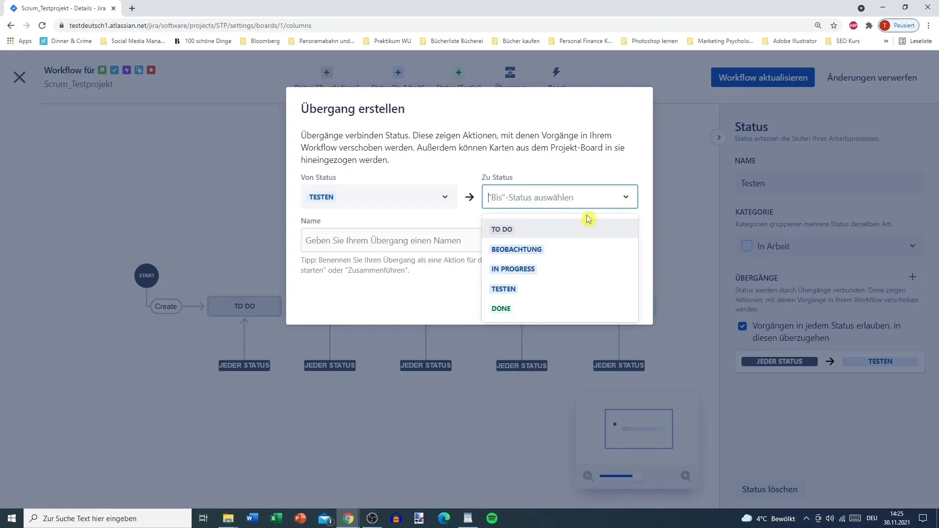The height and width of the screenshot is (528, 939).
Task: Open the Leseliste reading list
Action: pyautogui.click(x=916, y=41)
